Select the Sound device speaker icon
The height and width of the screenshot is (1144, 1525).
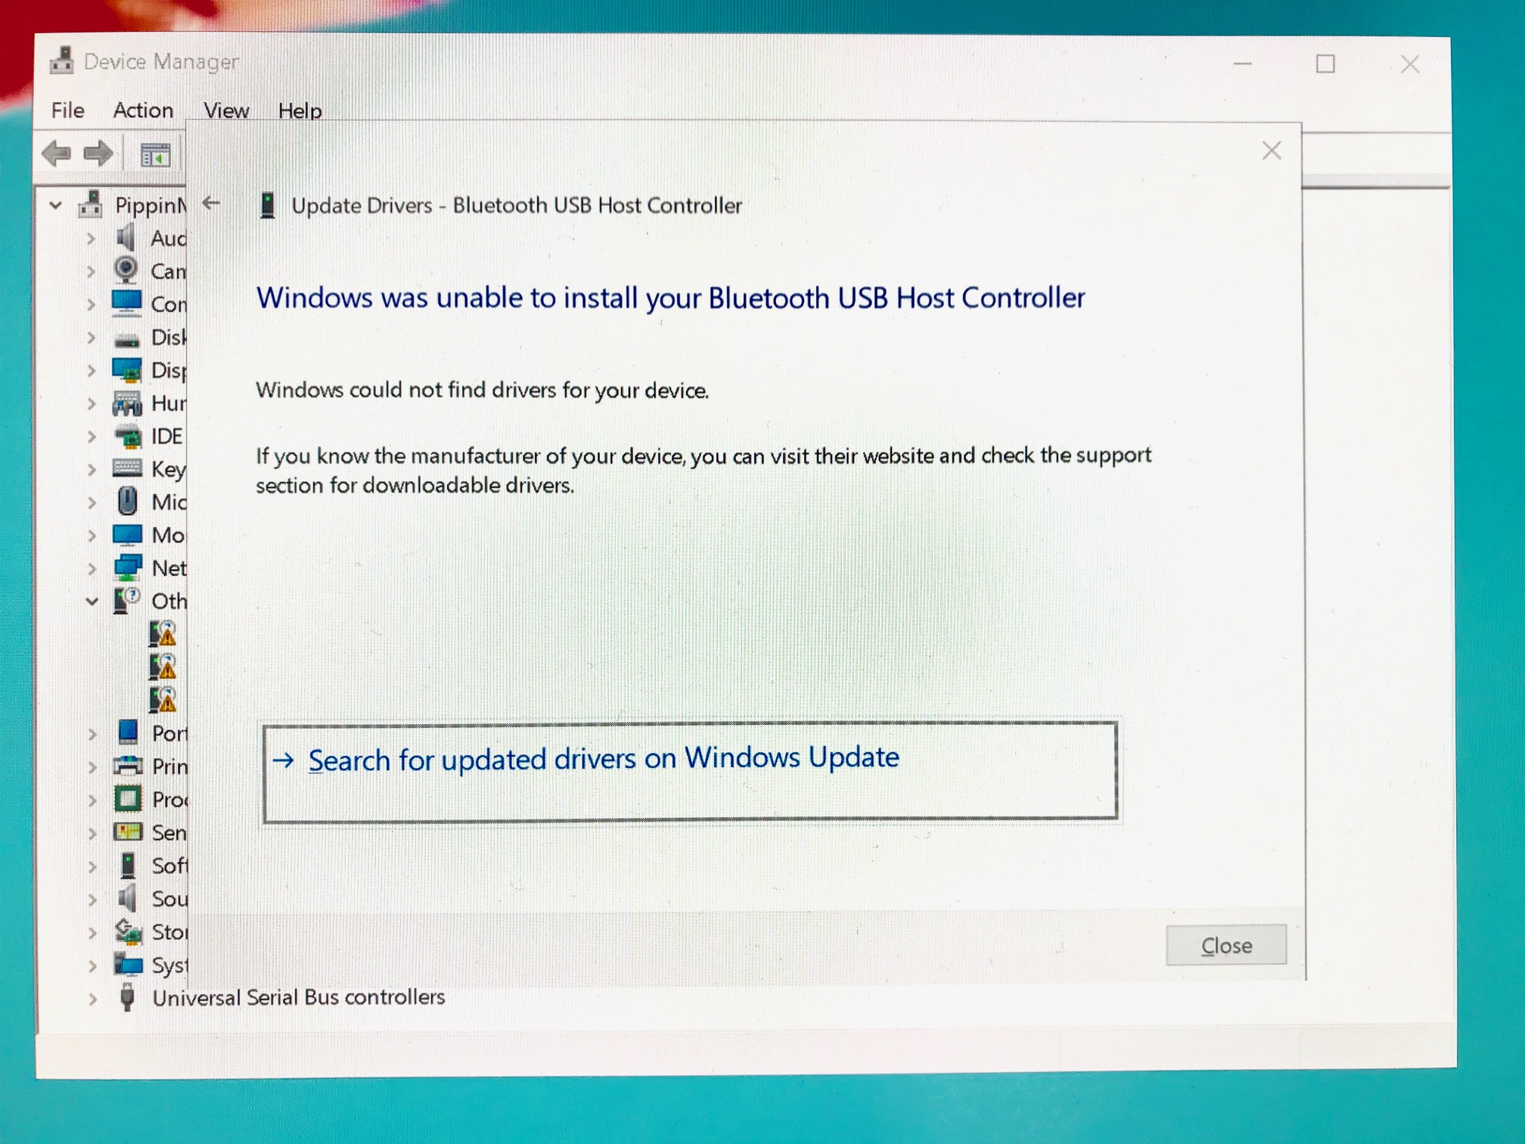click(129, 898)
